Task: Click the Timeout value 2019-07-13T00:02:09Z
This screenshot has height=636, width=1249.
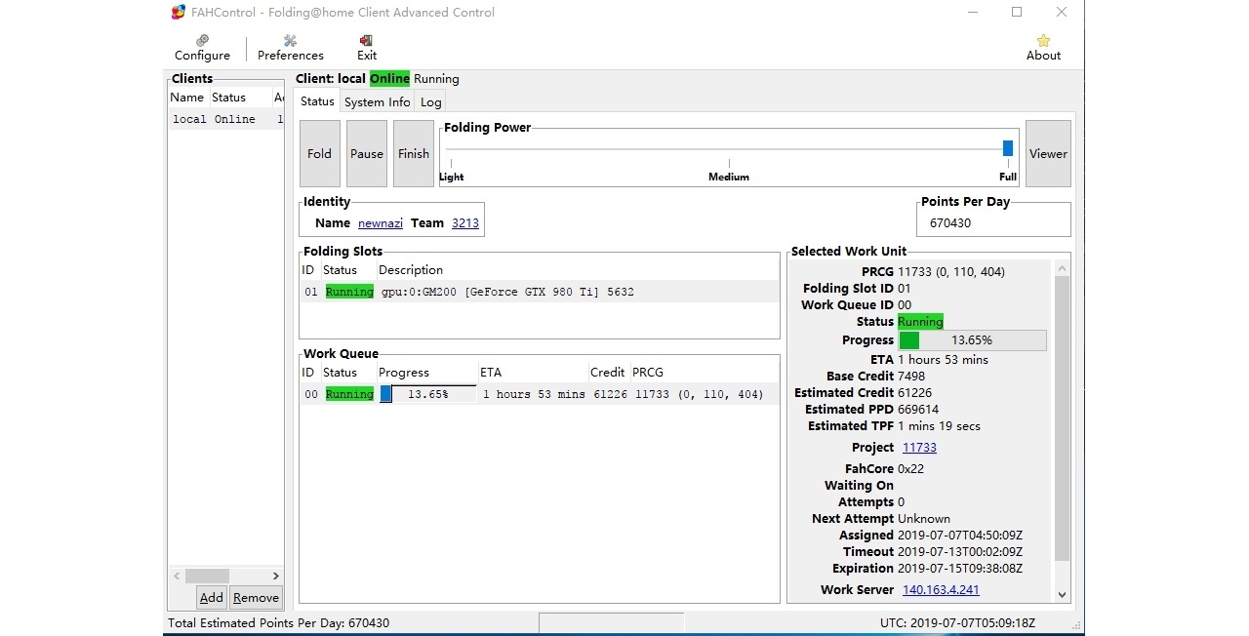Action: click(x=960, y=552)
